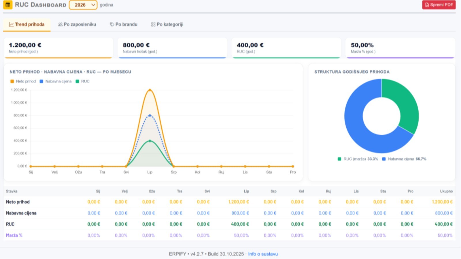Hide Nabavna cijena via donut legend
461x259 pixels.
404,159
